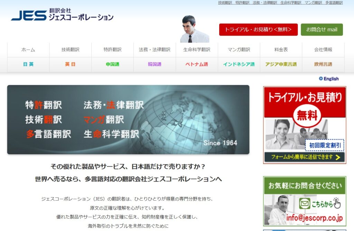Click top header 多言語翻訳 small link
The width and height of the screenshot is (354, 231).
pos(334,3)
